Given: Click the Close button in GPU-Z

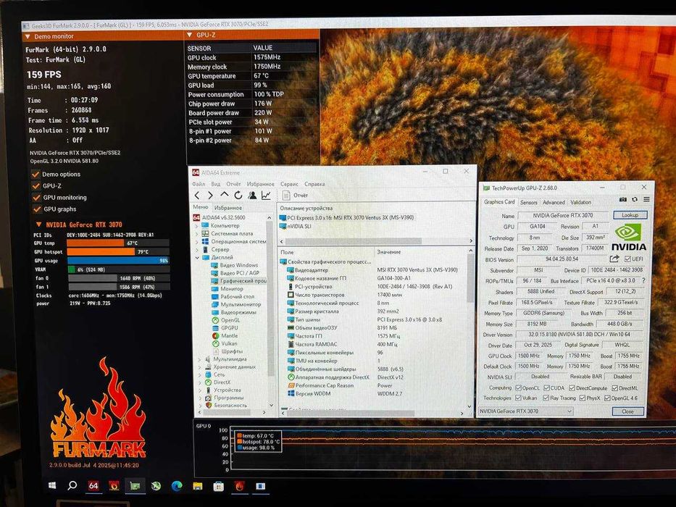Looking at the screenshot, I should pyautogui.click(x=627, y=411).
